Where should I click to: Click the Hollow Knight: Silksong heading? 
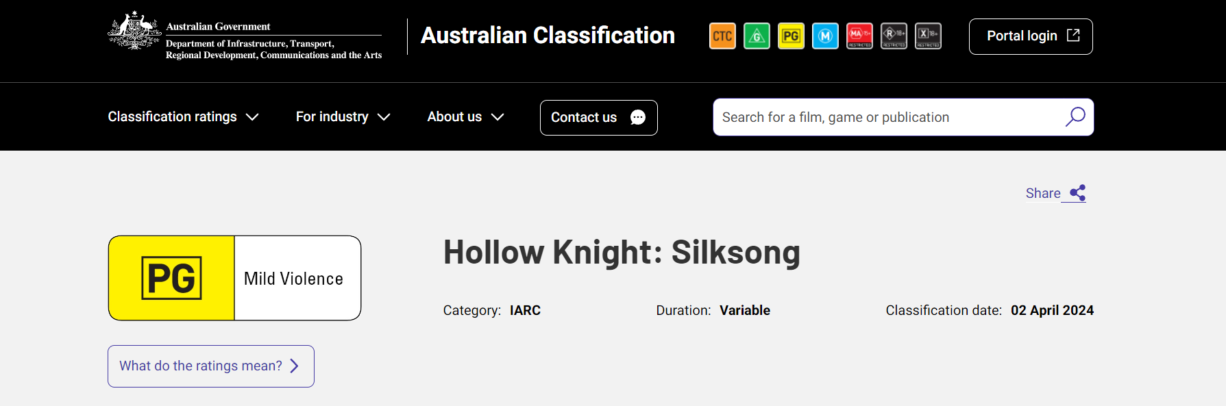(x=622, y=252)
